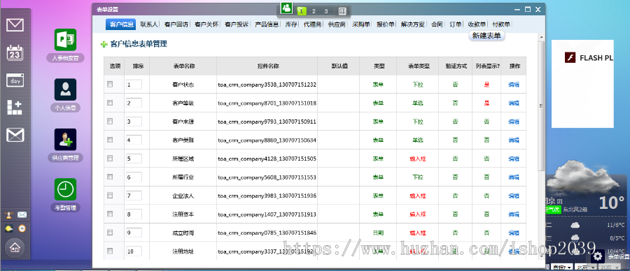Click the small user icon in sidebar tray
630x271 pixels.
point(8,215)
